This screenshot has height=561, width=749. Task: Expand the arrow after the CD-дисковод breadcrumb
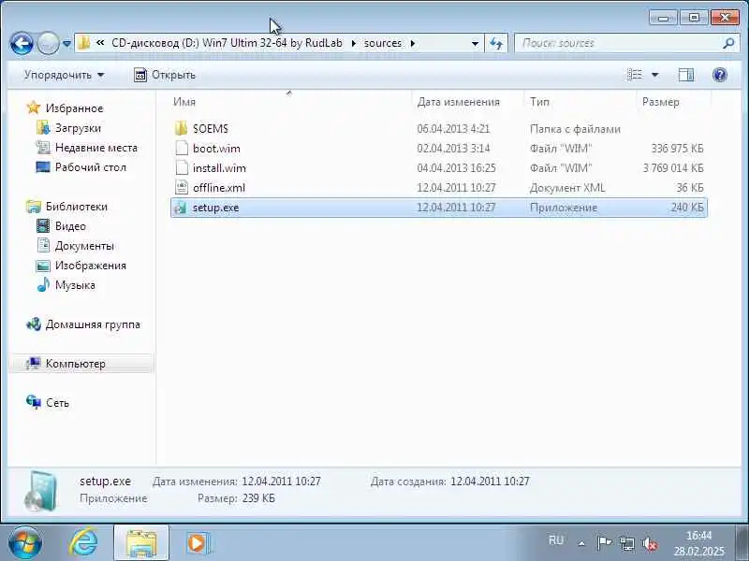[354, 43]
